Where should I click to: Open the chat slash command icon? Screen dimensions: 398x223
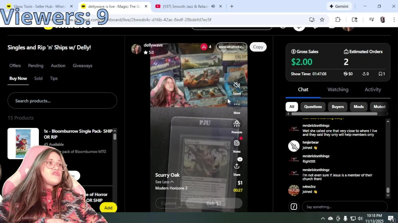coord(294,207)
